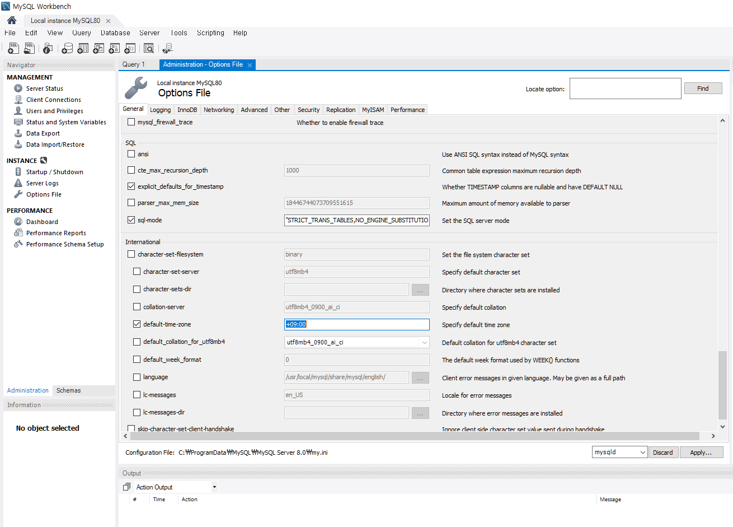Image resolution: width=733 pixels, height=527 pixels.
Task: Click the Discard button
Action: pyautogui.click(x=663, y=453)
